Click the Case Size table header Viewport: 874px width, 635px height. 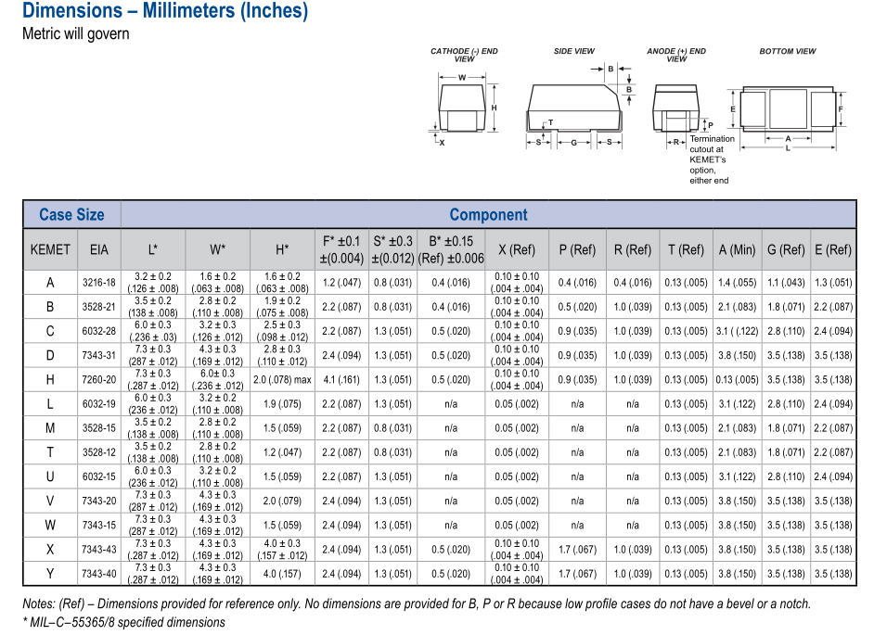click(x=71, y=215)
